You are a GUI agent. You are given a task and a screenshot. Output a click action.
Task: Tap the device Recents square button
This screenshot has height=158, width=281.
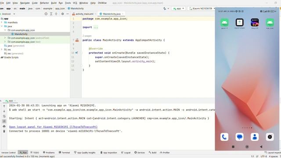233,147
